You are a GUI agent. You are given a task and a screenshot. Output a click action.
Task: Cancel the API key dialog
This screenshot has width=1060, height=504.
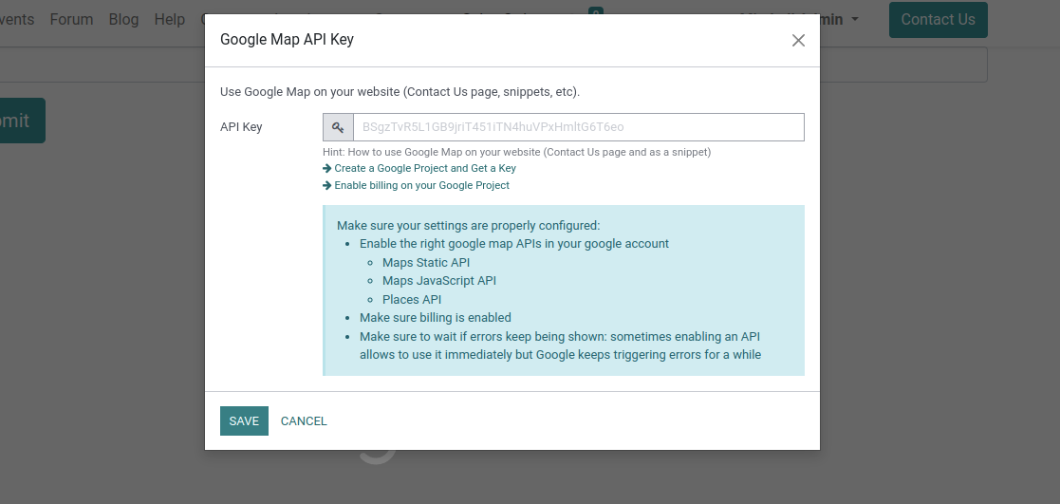304,420
